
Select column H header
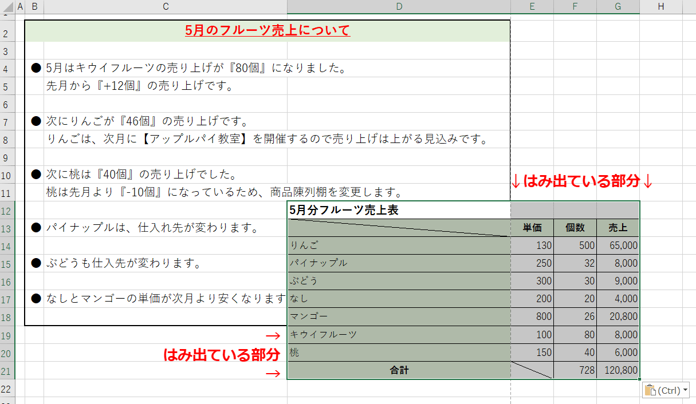(x=661, y=6)
